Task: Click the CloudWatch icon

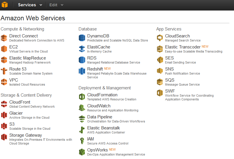Action: [82, 108]
